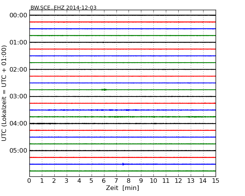Select the 02:00 y-axis tick label

click(18, 69)
